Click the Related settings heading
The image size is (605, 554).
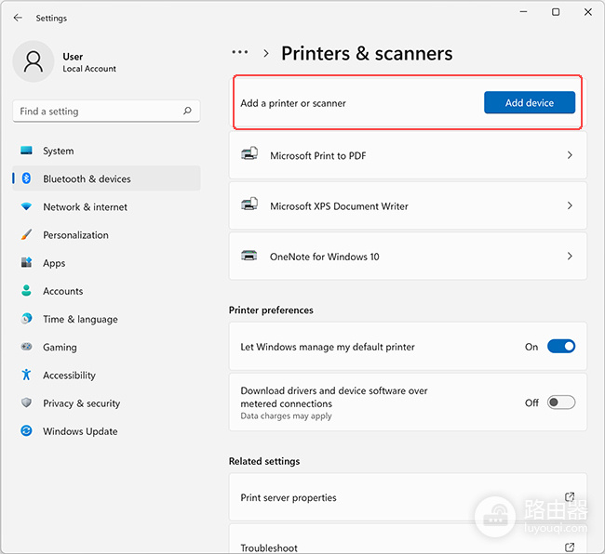(x=264, y=461)
